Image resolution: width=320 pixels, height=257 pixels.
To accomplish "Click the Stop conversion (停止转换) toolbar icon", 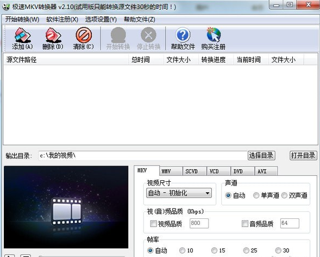I will pyautogui.click(x=148, y=39).
